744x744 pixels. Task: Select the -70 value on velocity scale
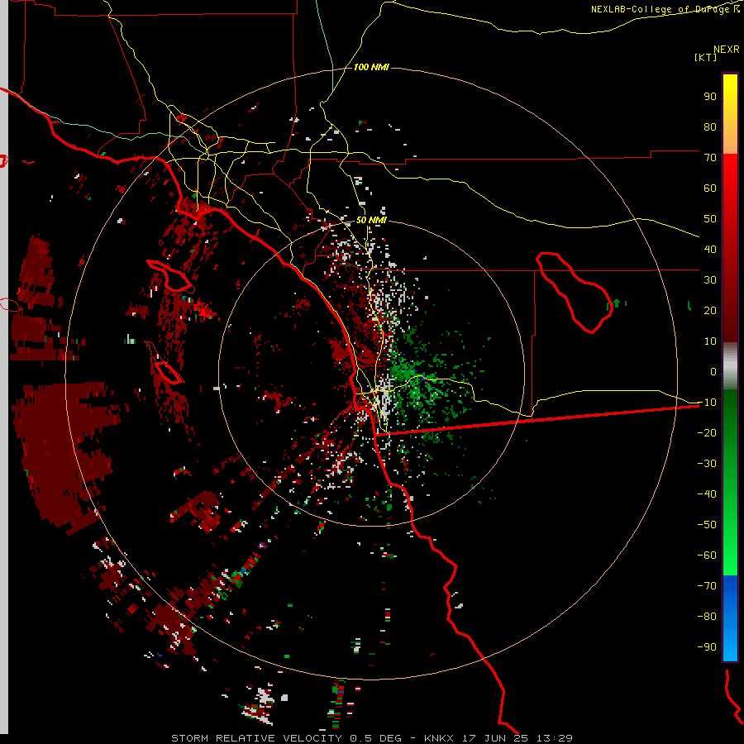coord(707,586)
